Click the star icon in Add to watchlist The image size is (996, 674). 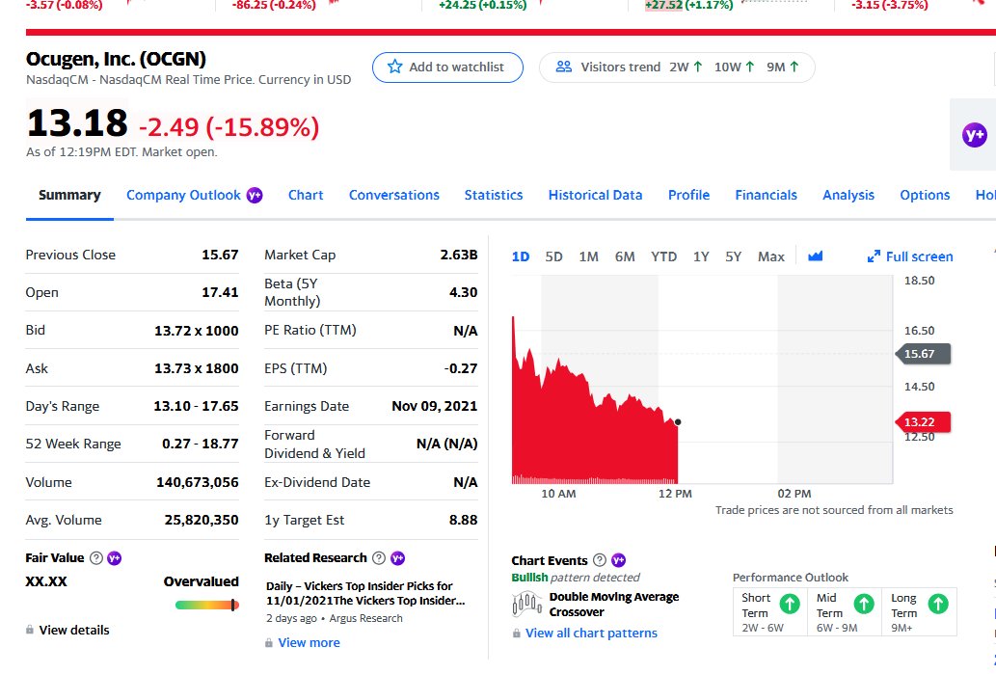pos(394,67)
